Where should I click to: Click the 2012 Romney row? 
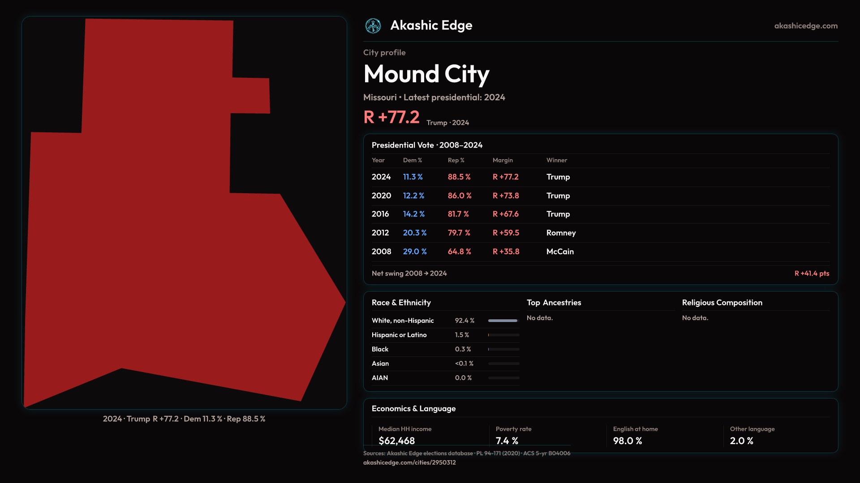click(x=600, y=233)
